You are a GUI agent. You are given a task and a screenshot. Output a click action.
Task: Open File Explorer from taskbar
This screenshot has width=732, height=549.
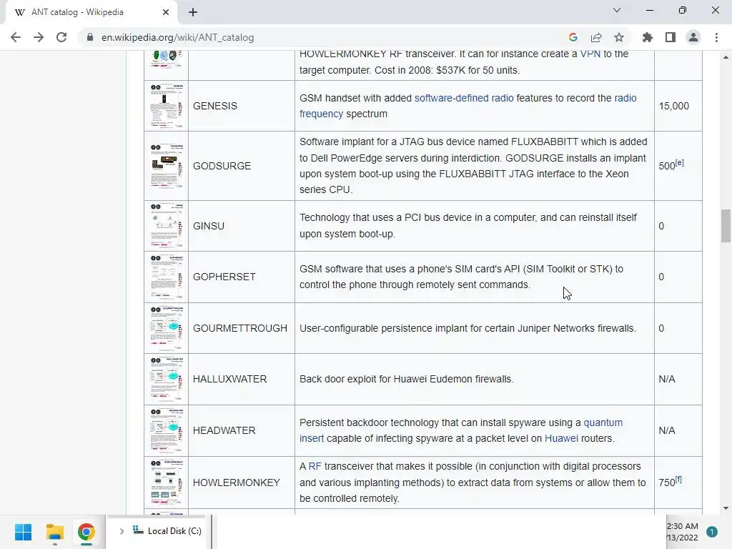click(x=54, y=532)
